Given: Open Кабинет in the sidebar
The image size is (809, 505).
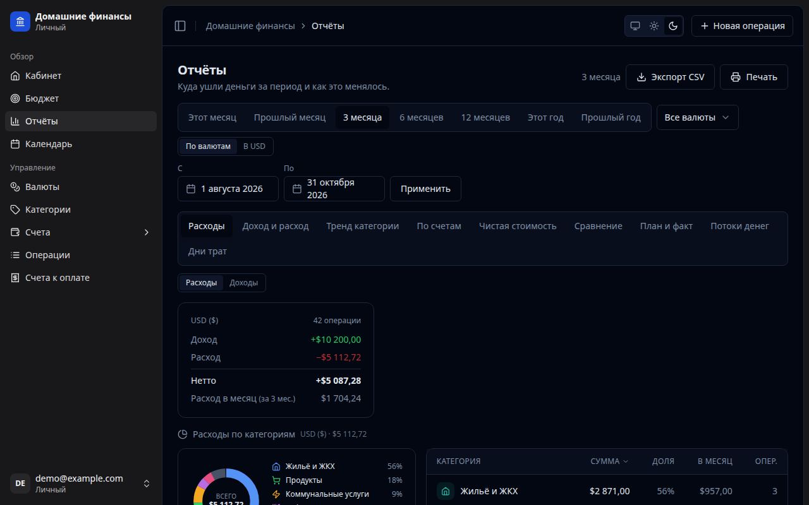Looking at the screenshot, I should [81, 76].
